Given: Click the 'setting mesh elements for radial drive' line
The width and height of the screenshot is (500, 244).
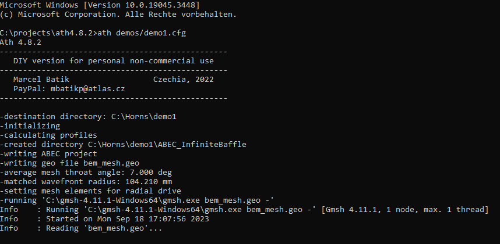Looking at the screenshot, I should pyautogui.click(x=90, y=191).
